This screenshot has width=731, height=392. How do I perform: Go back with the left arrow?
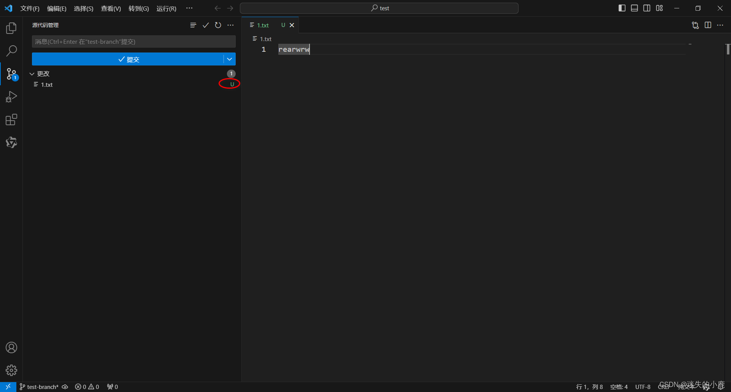217,8
